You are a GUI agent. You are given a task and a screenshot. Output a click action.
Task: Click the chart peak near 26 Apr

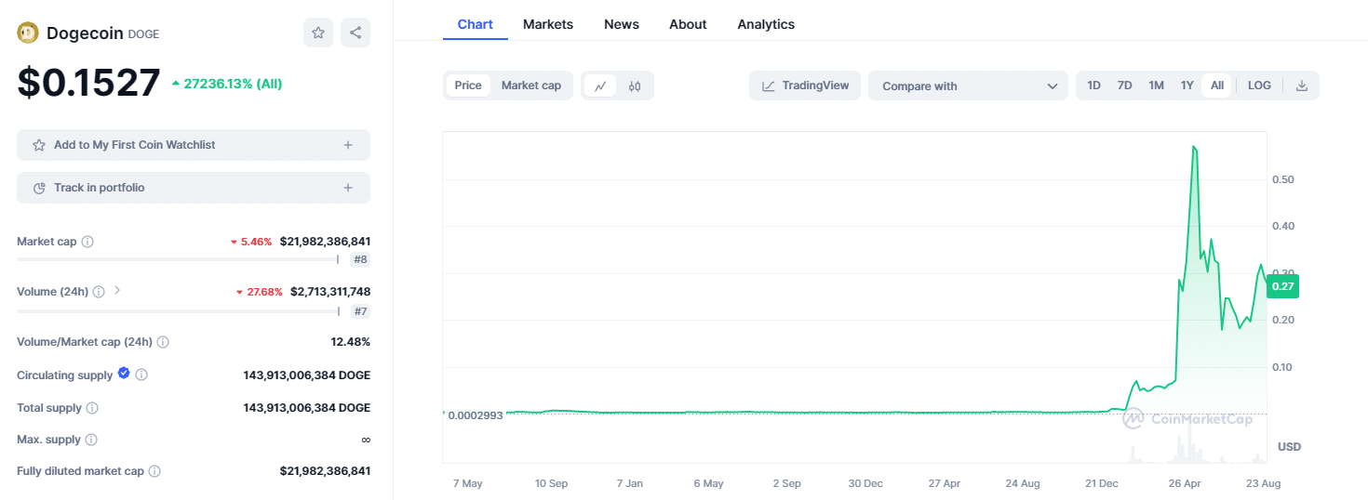click(x=1194, y=147)
